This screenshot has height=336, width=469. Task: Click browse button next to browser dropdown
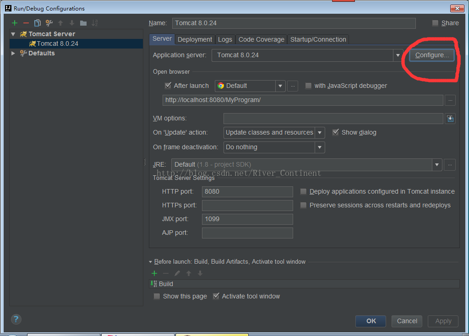click(x=293, y=86)
